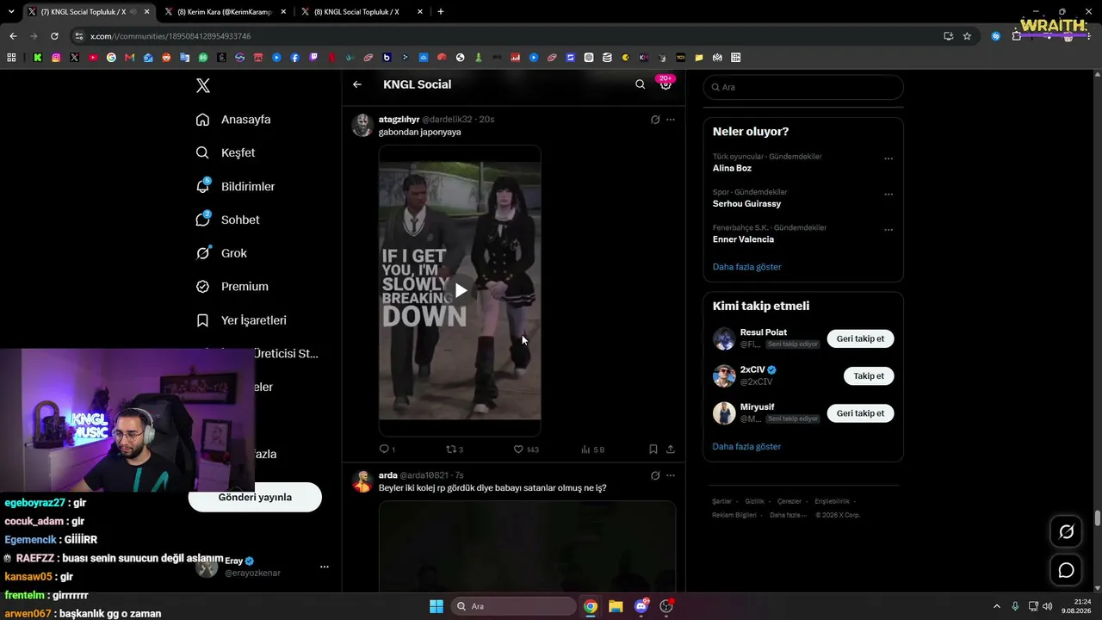The image size is (1102, 620).
Task: Open Discord from the taskbar
Action: [x=641, y=606]
